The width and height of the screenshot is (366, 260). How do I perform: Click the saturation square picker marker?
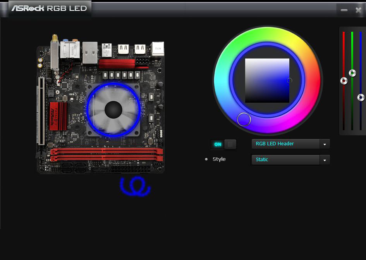pos(289,80)
